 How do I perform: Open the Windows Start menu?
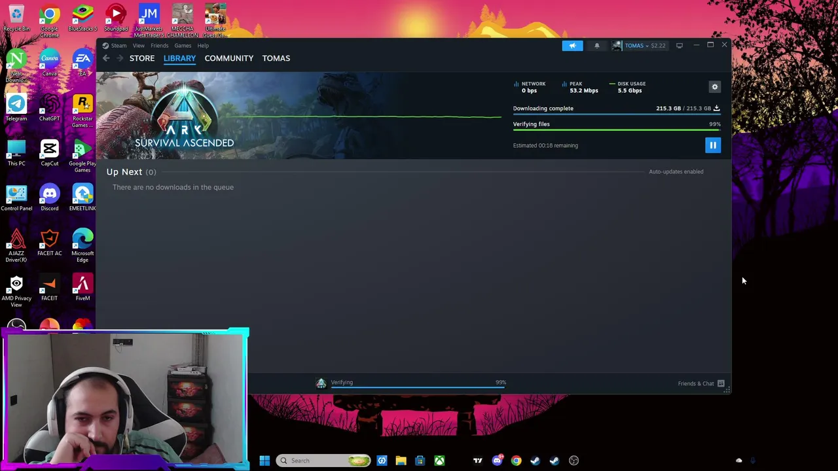(x=264, y=461)
